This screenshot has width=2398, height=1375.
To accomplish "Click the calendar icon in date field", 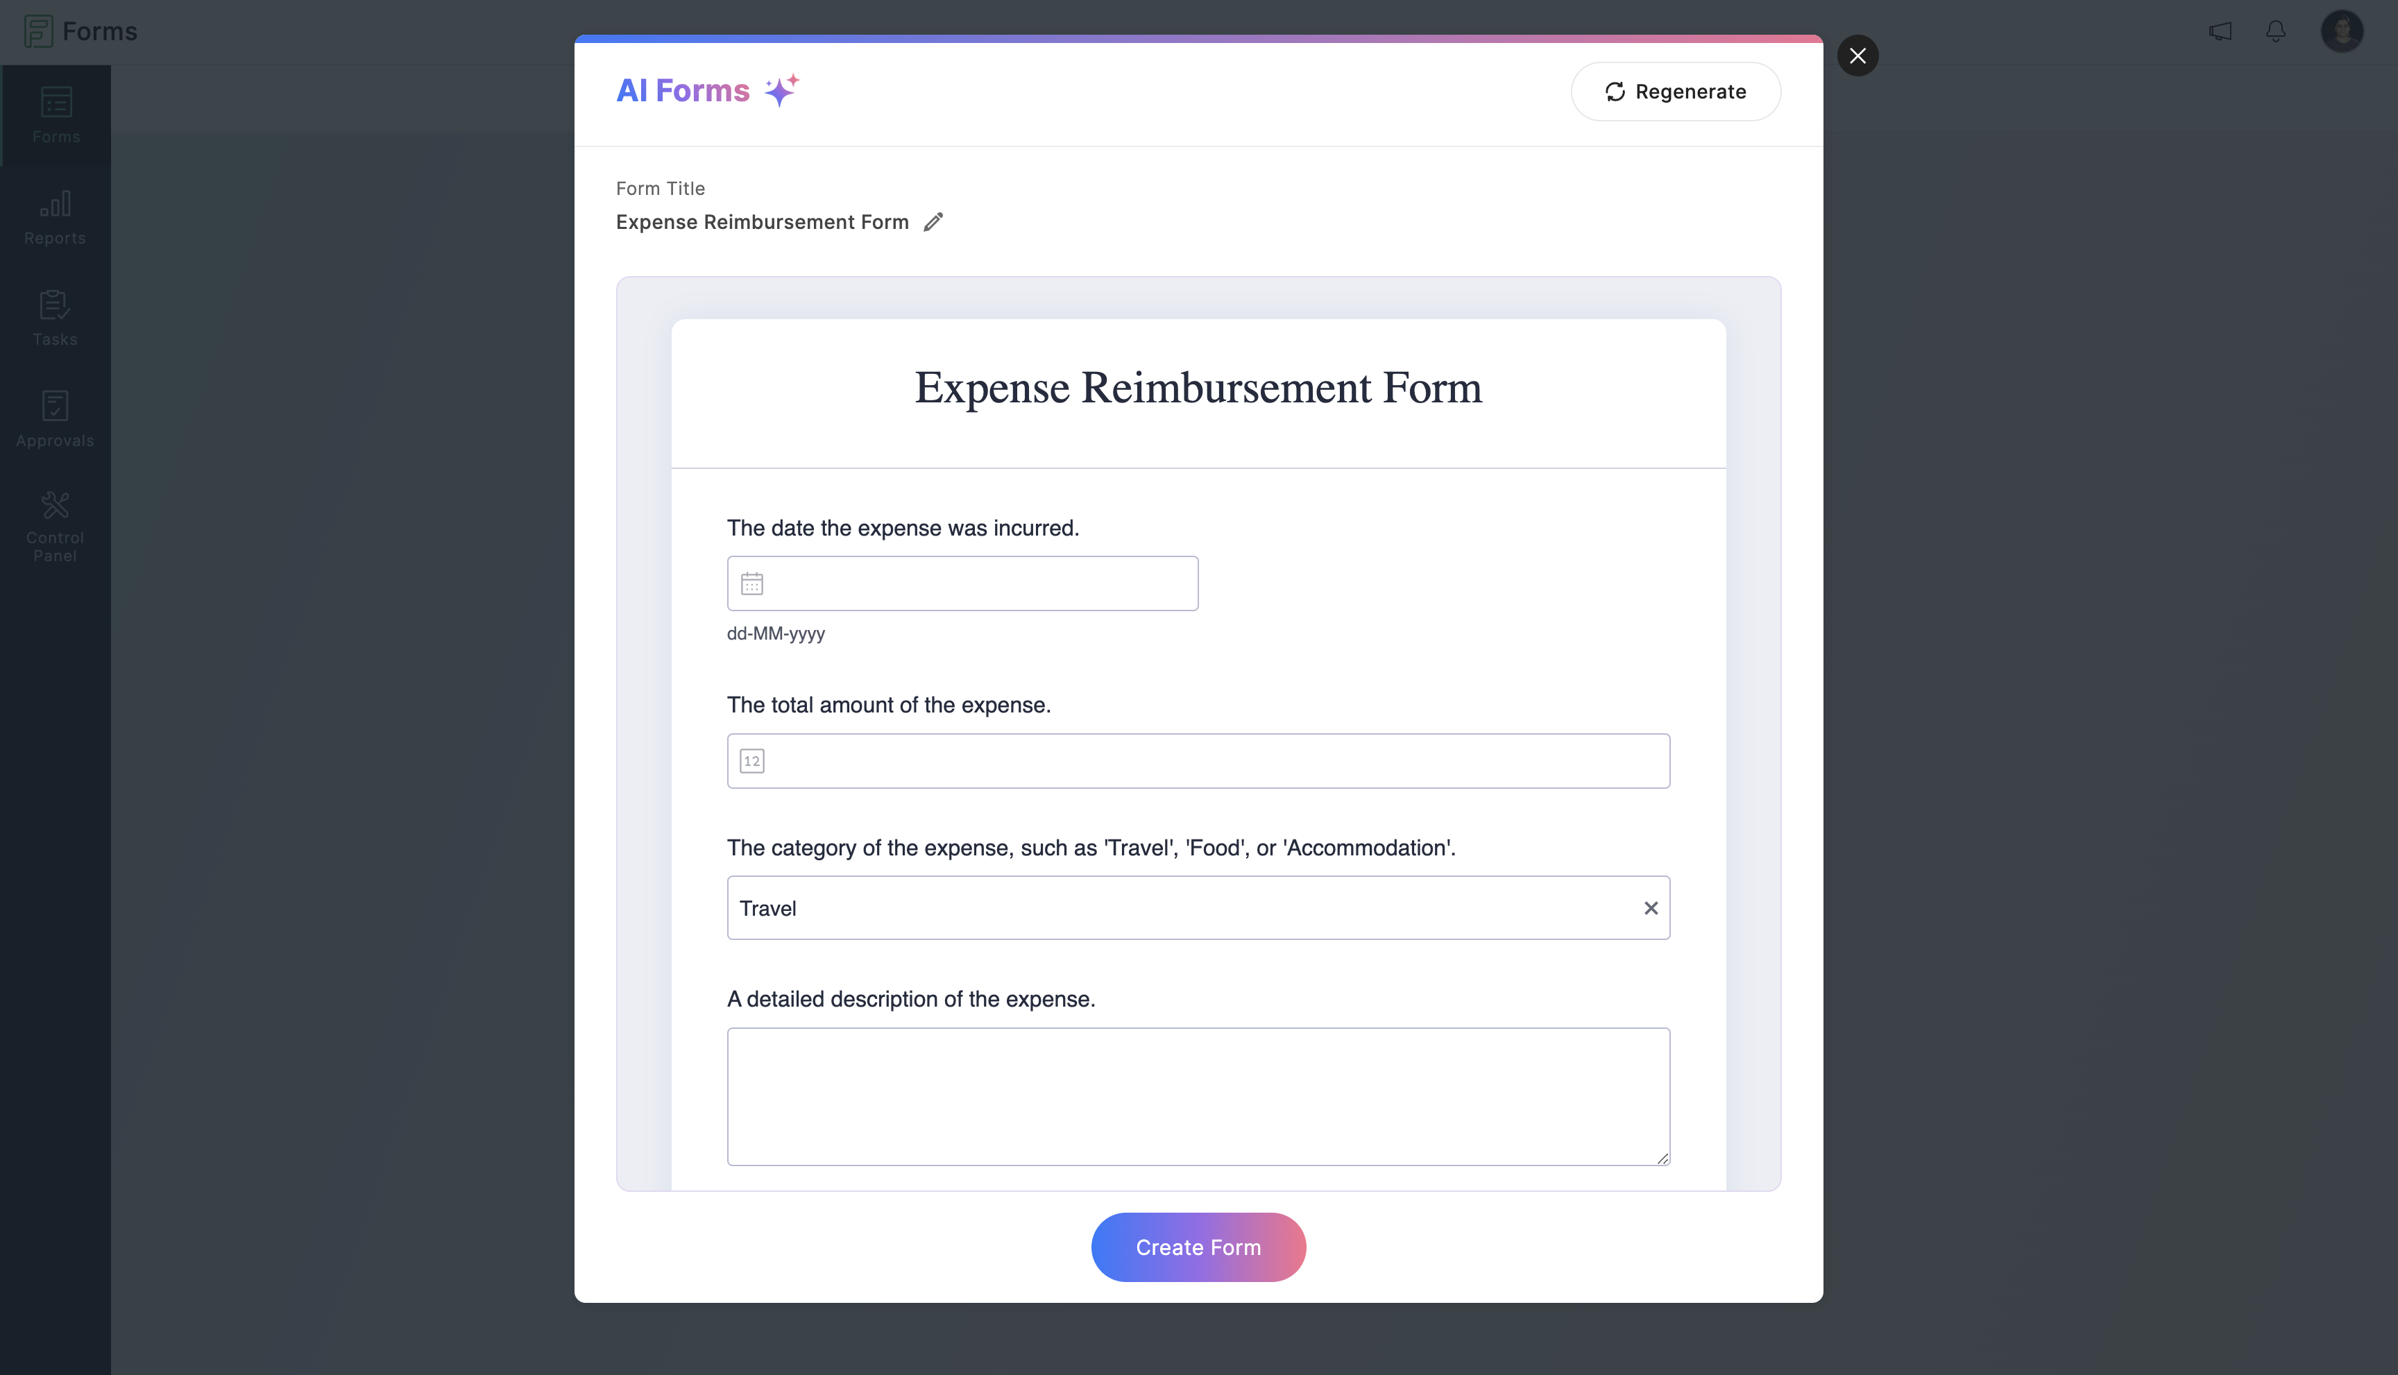I will click(753, 583).
